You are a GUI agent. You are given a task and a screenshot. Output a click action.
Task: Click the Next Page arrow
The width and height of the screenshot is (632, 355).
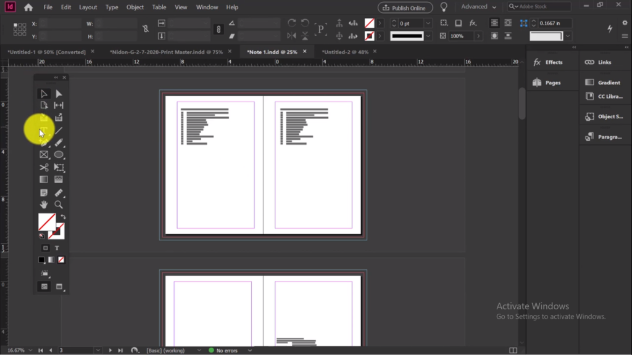point(110,351)
